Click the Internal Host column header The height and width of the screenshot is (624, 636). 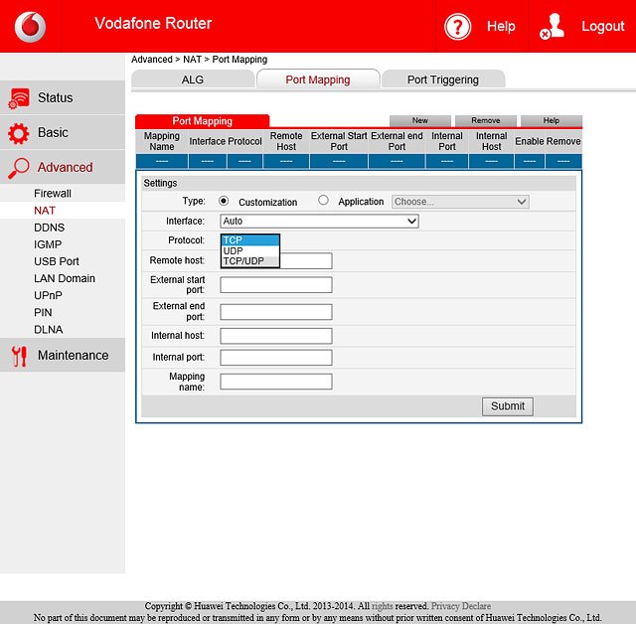coord(491,141)
